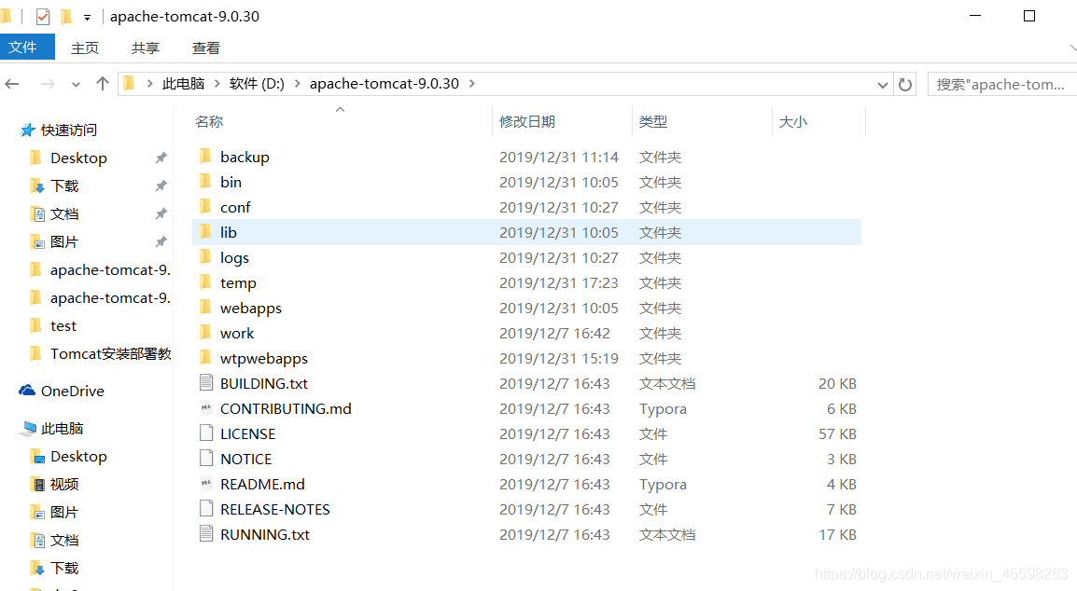Screen dimensions: 1077x591
Task: Open 视频 under 此电脑
Action: coord(64,485)
